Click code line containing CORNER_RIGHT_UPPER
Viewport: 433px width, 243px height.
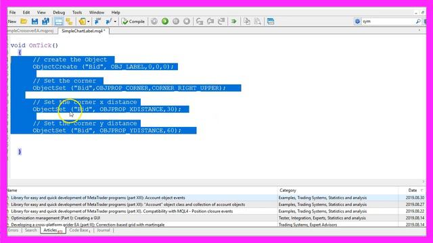pos(129,88)
